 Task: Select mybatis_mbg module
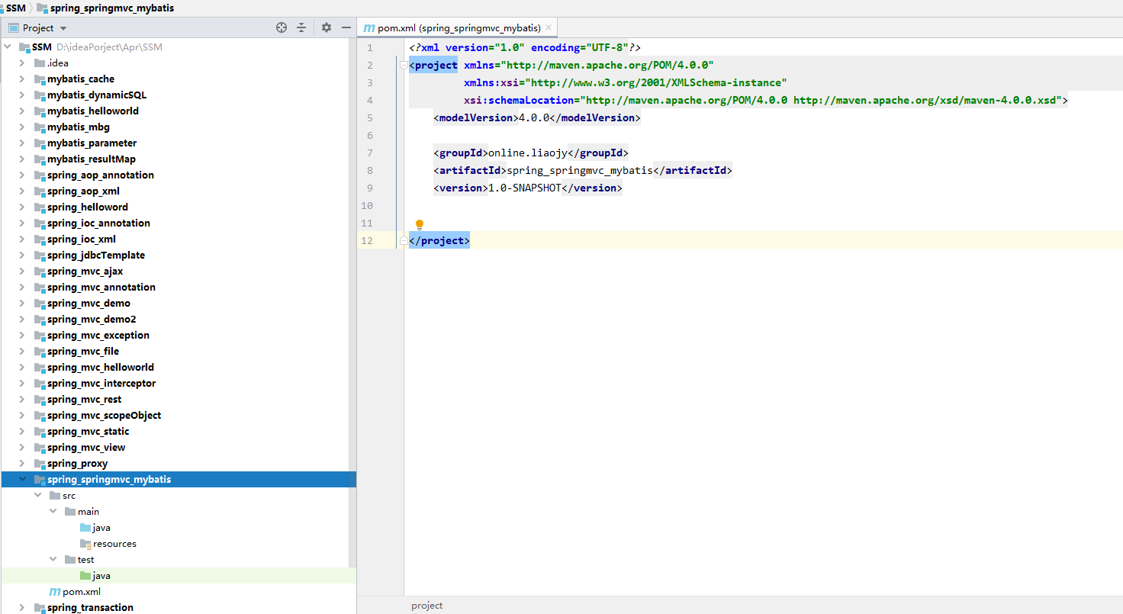click(x=79, y=127)
